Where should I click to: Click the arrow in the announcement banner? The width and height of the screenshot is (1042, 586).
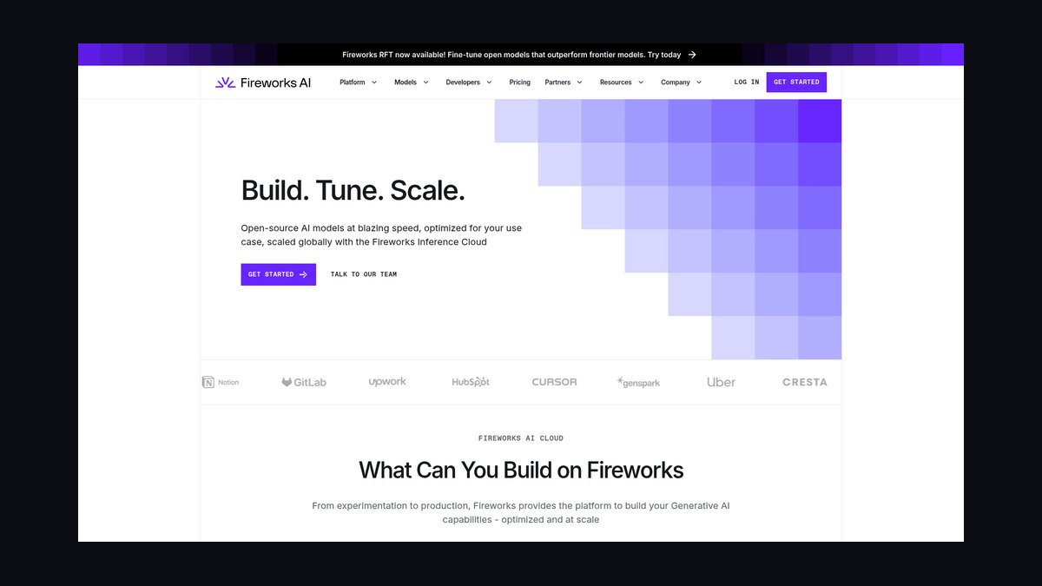[x=692, y=55]
